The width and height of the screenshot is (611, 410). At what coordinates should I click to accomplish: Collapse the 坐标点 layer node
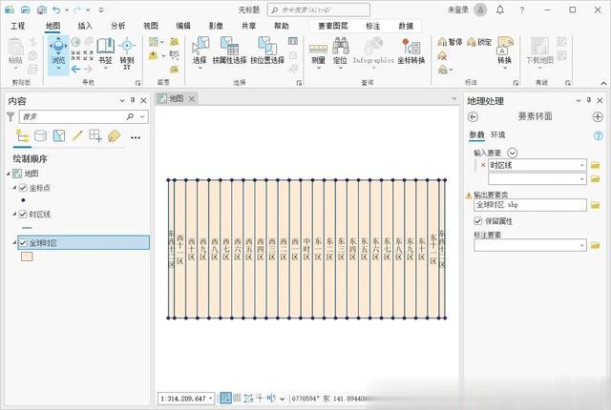[x=14, y=188]
